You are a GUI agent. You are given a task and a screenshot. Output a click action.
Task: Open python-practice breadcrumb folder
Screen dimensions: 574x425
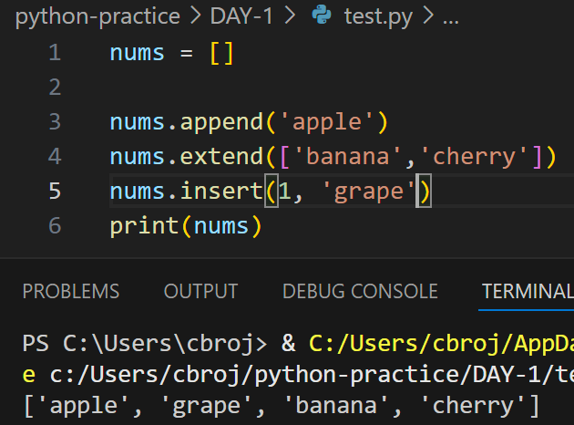(97, 16)
